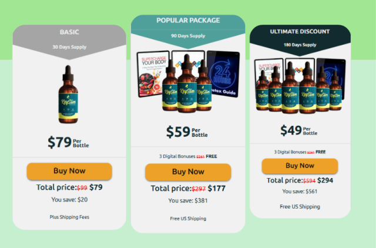Open the 24 Hours Detox Guide cover
Viewport: 376px width, 248px height.
pyautogui.click(x=223, y=74)
